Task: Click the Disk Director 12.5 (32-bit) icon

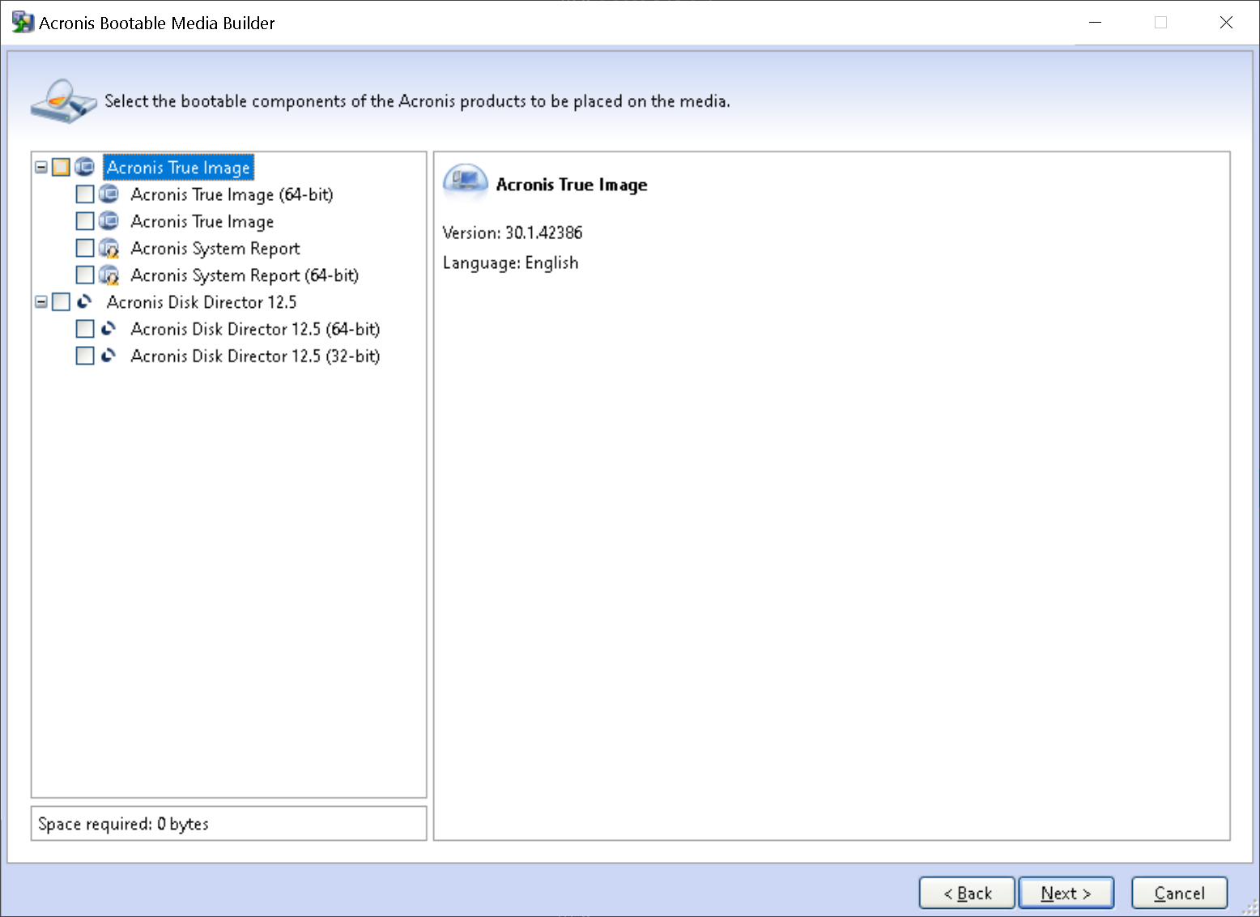Action: pos(109,356)
